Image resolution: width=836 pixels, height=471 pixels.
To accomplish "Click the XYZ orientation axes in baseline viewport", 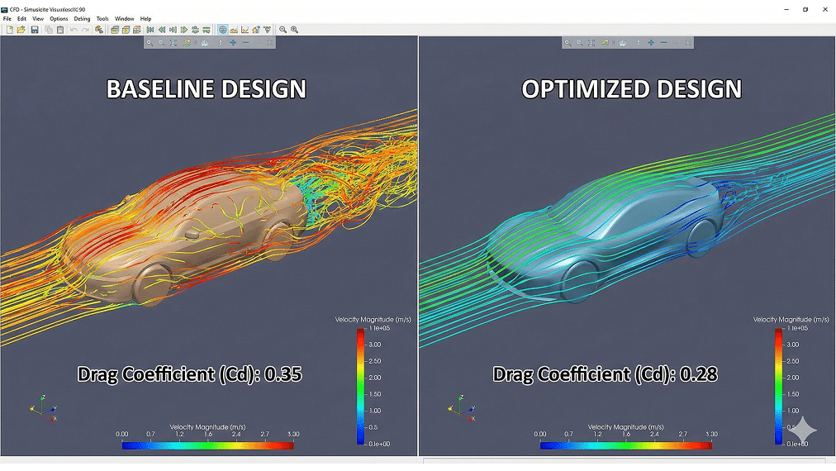I will pyautogui.click(x=44, y=410).
